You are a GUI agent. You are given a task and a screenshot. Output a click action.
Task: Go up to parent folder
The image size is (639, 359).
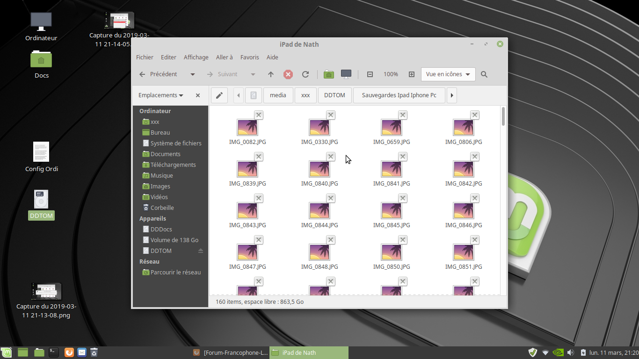271,74
